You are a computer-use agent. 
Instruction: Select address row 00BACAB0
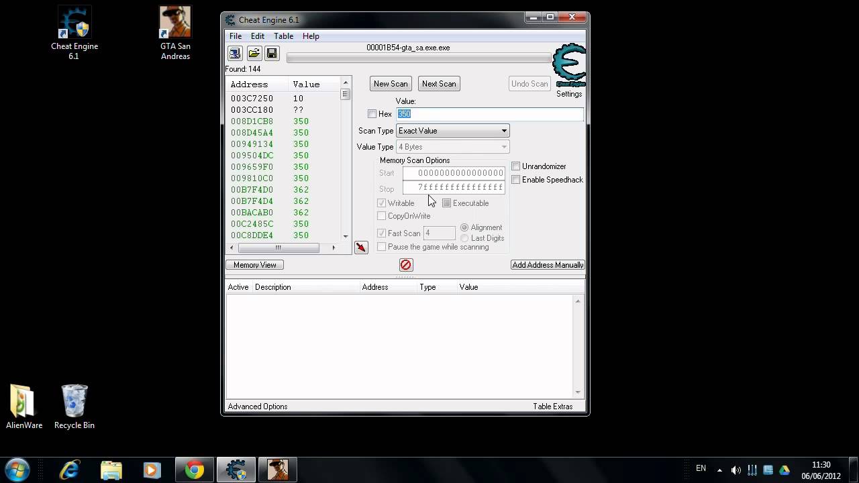pos(284,213)
